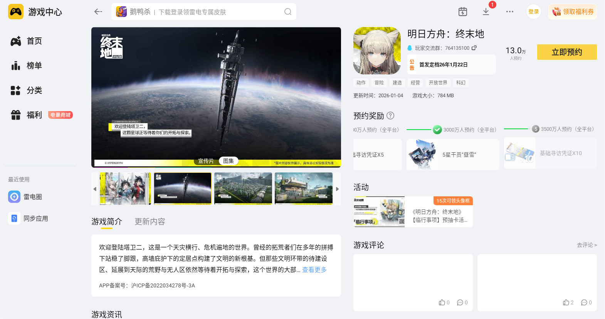
Task: Click previous arrow of thumbnail strip
Action: 95,189
